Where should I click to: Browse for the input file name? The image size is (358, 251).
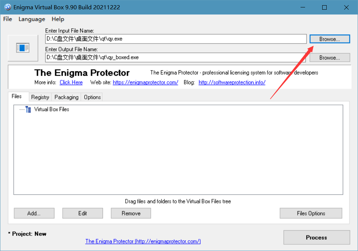(x=330, y=39)
